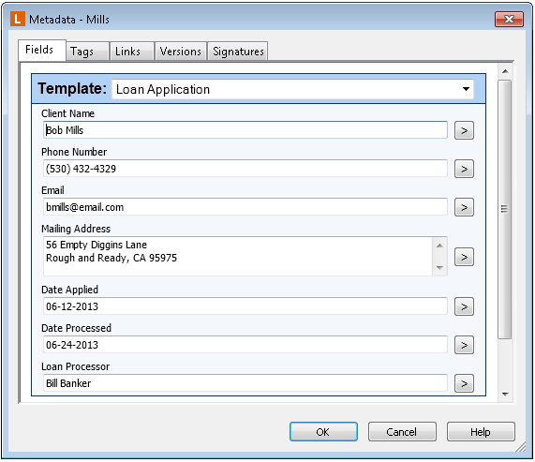Open Help for the metadata dialog
The width and height of the screenshot is (535, 462).
pyautogui.click(x=481, y=432)
